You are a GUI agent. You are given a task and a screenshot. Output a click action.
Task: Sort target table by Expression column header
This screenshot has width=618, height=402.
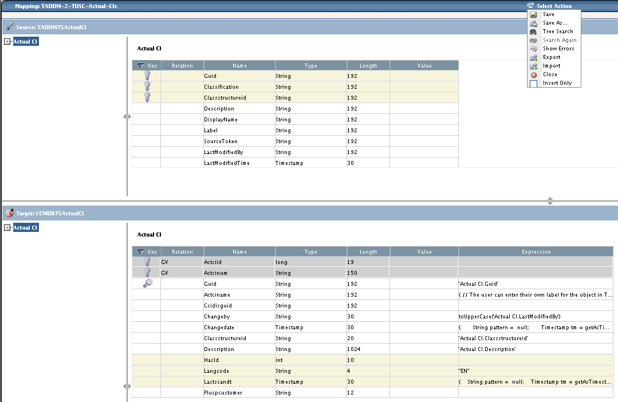(x=536, y=251)
